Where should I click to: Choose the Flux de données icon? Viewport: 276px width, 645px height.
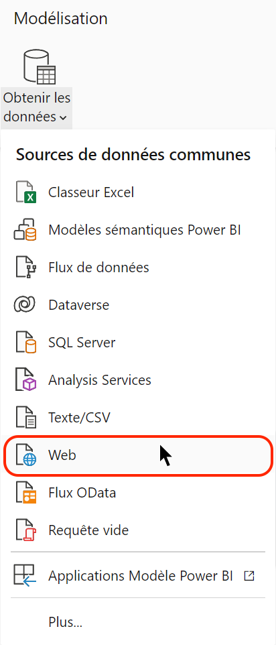tap(26, 268)
